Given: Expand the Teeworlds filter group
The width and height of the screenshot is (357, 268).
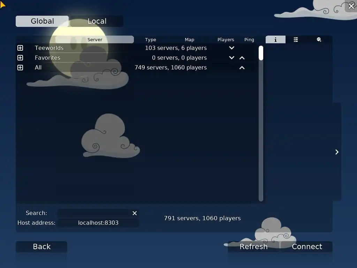Looking at the screenshot, I should click(x=20, y=48).
